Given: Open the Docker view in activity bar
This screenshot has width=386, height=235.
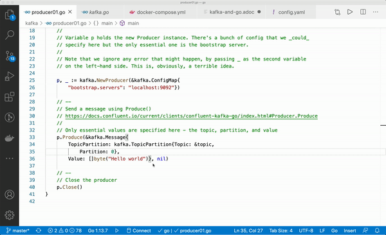Looking at the screenshot, I should [10, 138].
